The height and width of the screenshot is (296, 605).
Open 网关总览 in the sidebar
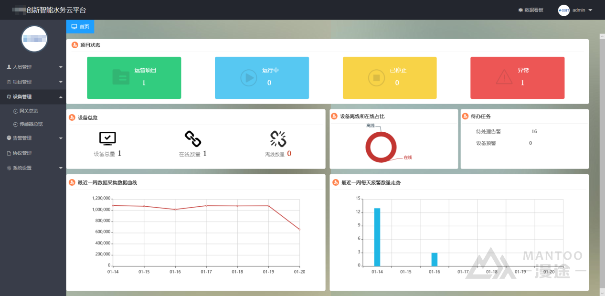[x=29, y=111]
